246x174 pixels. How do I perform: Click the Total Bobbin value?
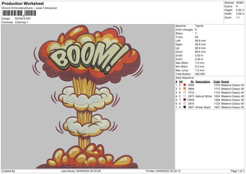click(x=201, y=74)
